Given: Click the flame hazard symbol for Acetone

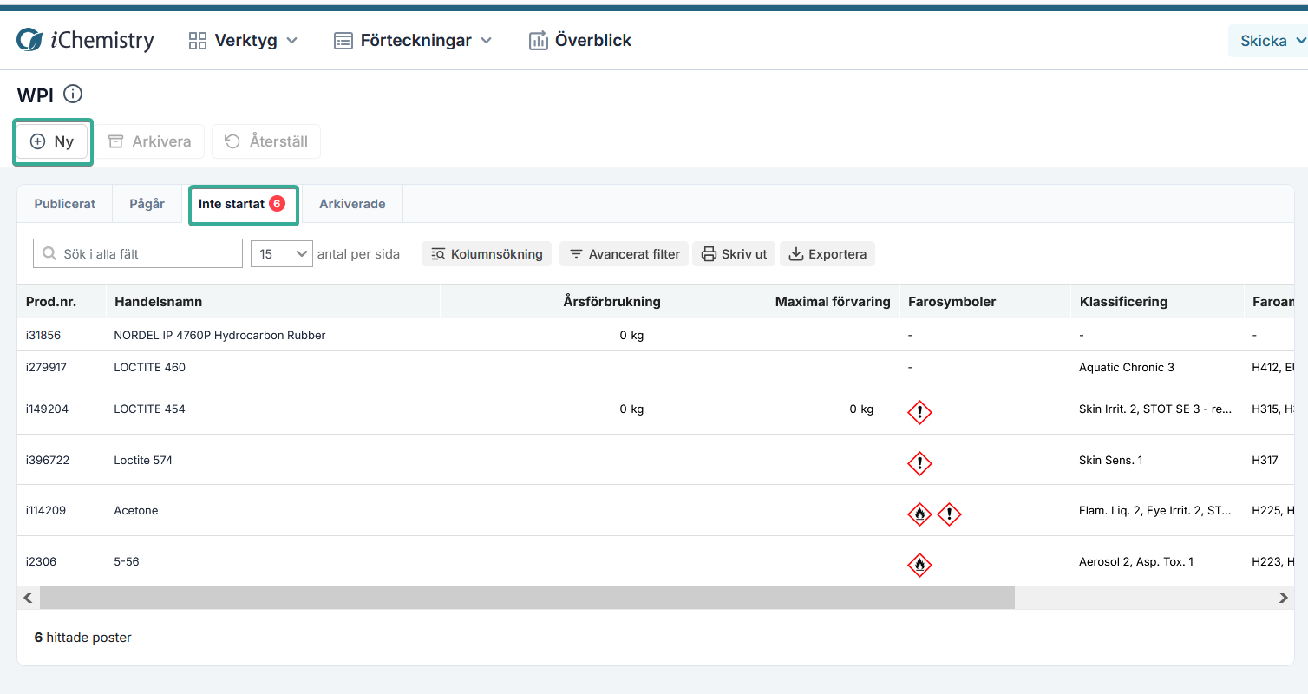Looking at the screenshot, I should tap(919, 514).
